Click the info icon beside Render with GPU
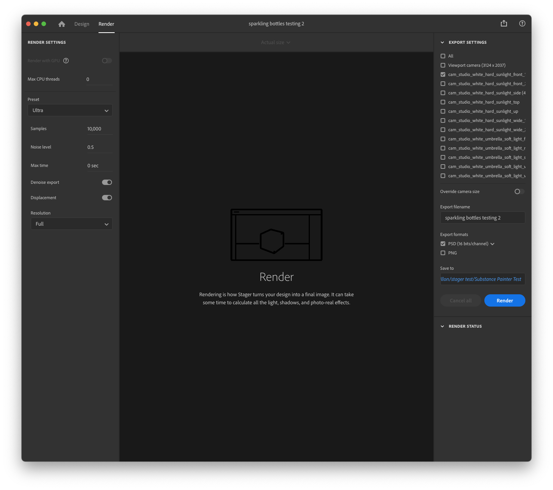The image size is (553, 490). point(66,61)
